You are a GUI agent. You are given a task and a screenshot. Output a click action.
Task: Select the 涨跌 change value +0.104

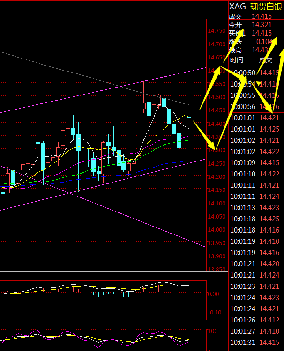(x=262, y=42)
